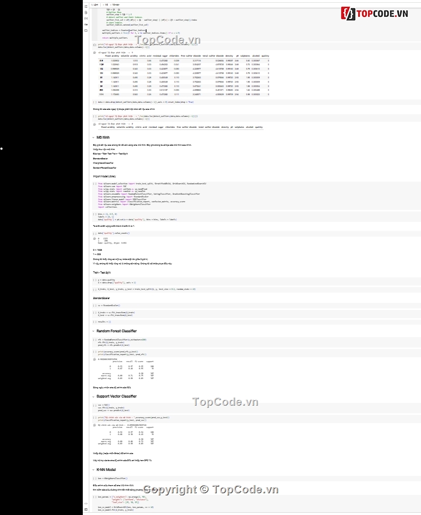Screen dimensions: 421x515
Task: Run the y = data.quality cell
Action: tap(95, 280)
